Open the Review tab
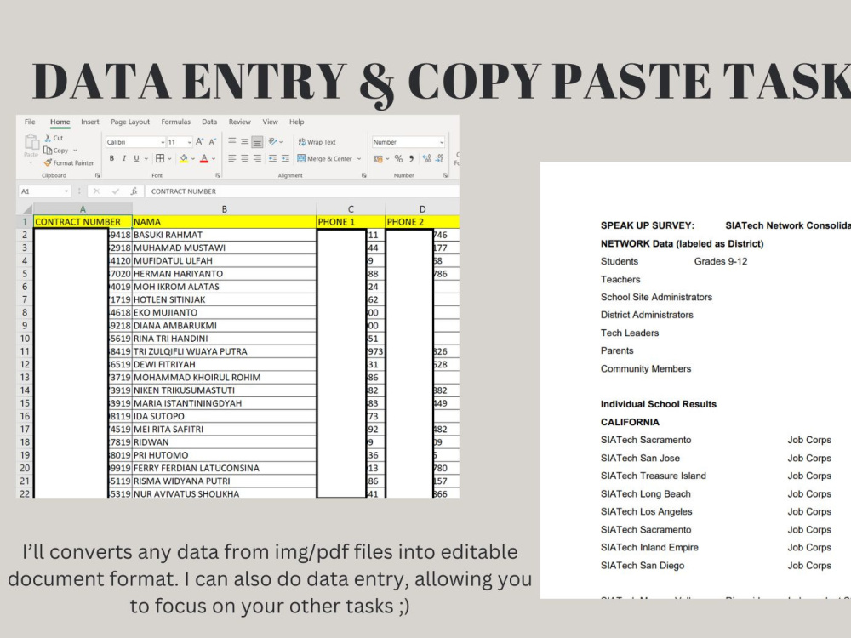The image size is (851, 638). coord(239,122)
